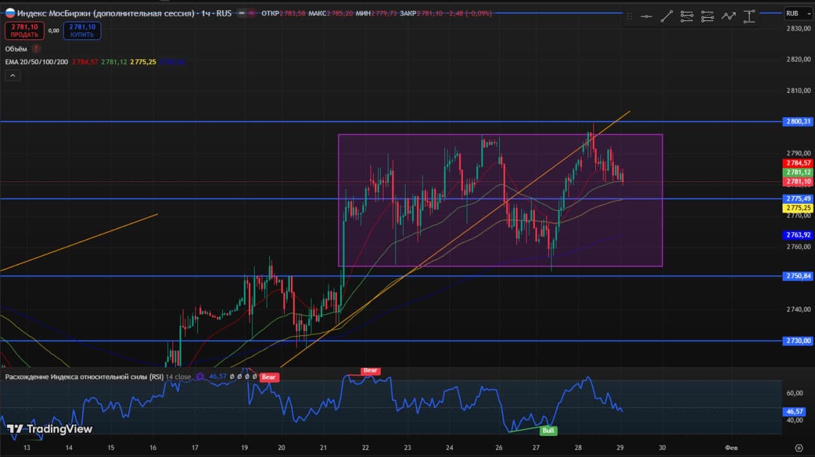Click the EMA 20/50/100/200 indicator label

click(x=37, y=62)
